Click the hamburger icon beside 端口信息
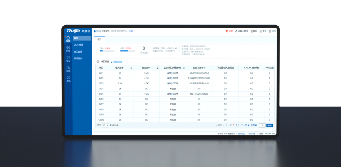 point(98,61)
